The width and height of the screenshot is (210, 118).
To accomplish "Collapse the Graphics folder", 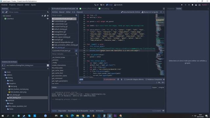I will (x=7, y=84).
